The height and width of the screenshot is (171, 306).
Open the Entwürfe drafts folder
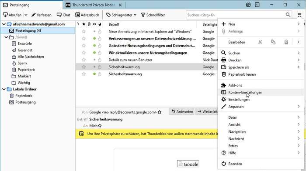point(24,44)
